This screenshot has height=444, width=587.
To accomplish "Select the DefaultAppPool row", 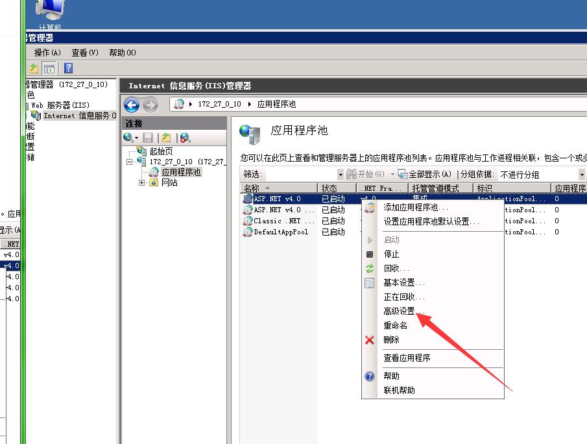I will (x=280, y=232).
